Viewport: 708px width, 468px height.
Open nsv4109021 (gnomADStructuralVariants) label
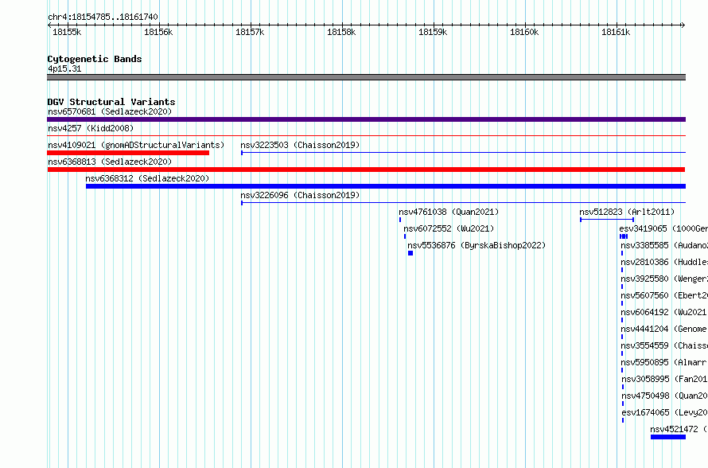click(136, 145)
